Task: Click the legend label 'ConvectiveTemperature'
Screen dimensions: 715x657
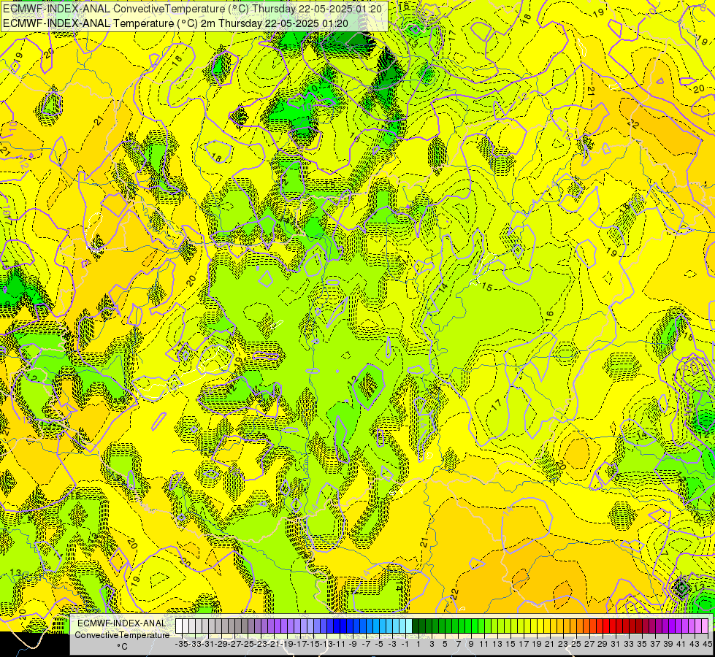Action: (x=122, y=635)
